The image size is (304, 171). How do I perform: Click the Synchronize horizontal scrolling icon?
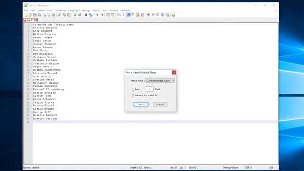coord(113,15)
